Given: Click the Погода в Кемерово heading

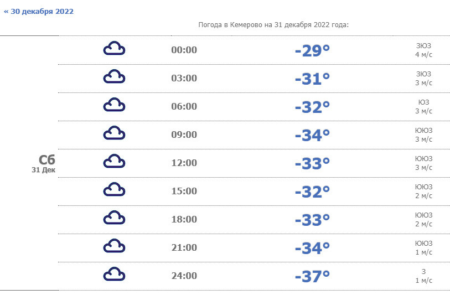Looking at the screenshot, I should coord(273,25).
